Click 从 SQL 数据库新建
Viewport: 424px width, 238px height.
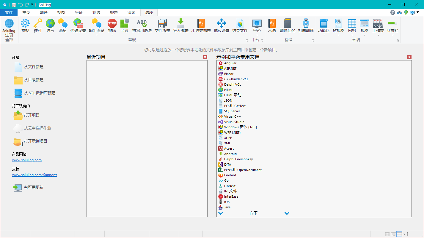tap(34, 93)
